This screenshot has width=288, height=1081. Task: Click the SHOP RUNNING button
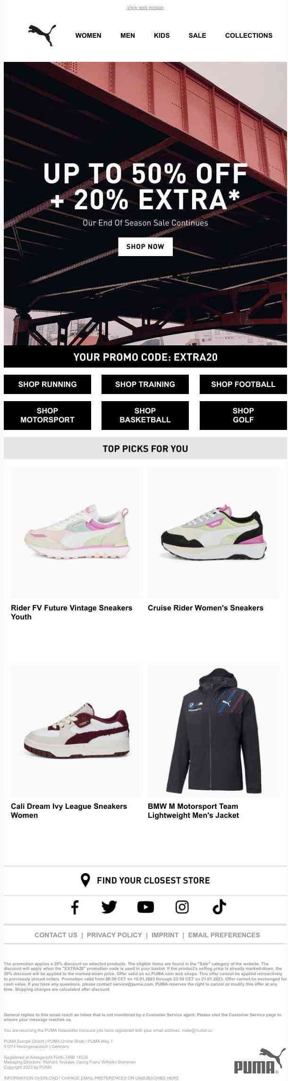(x=47, y=384)
